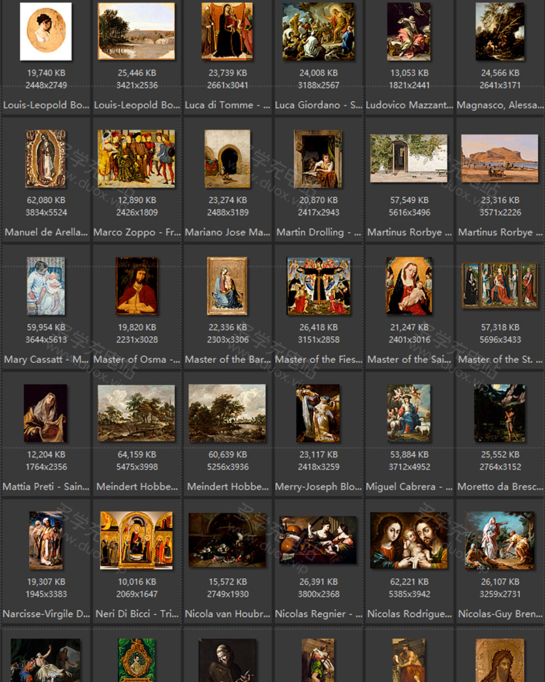Click the Magnasco, Alessandro file name label

point(500,106)
